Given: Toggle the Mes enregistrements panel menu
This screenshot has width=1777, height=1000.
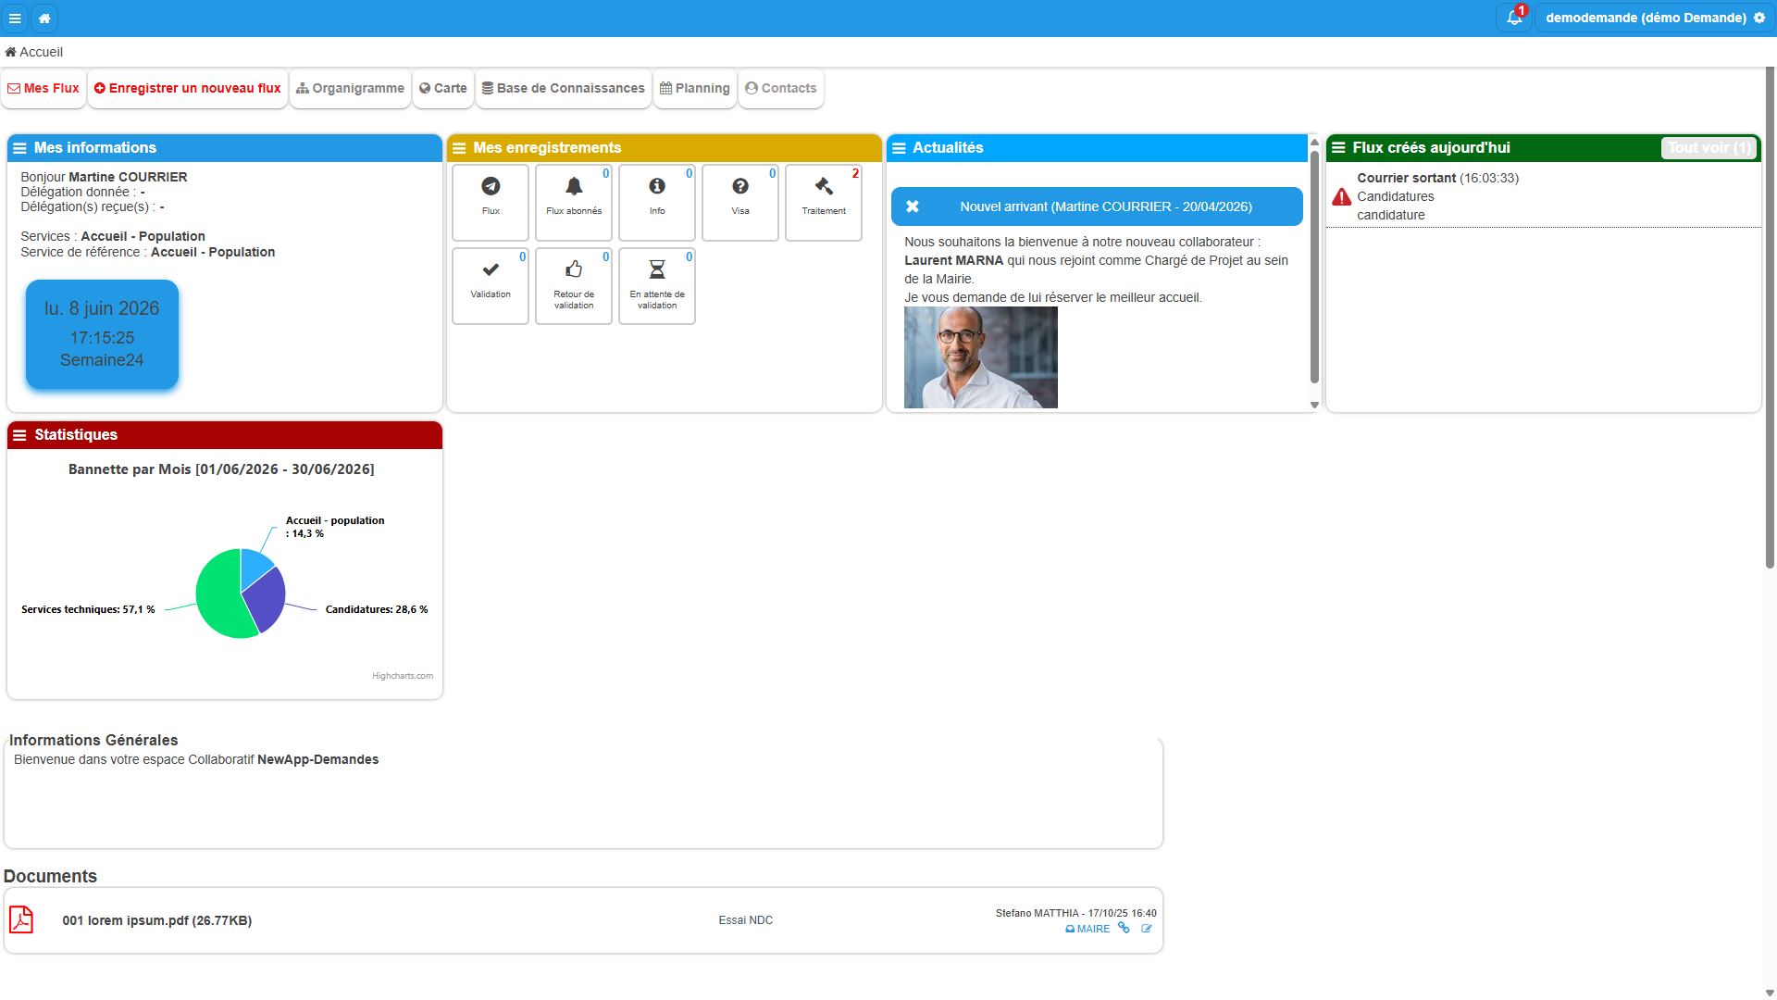Looking at the screenshot, I should 459,148.
